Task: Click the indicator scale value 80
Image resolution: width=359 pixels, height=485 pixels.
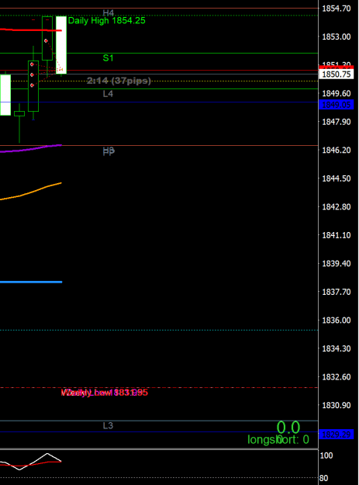Action: pos(324,478)
